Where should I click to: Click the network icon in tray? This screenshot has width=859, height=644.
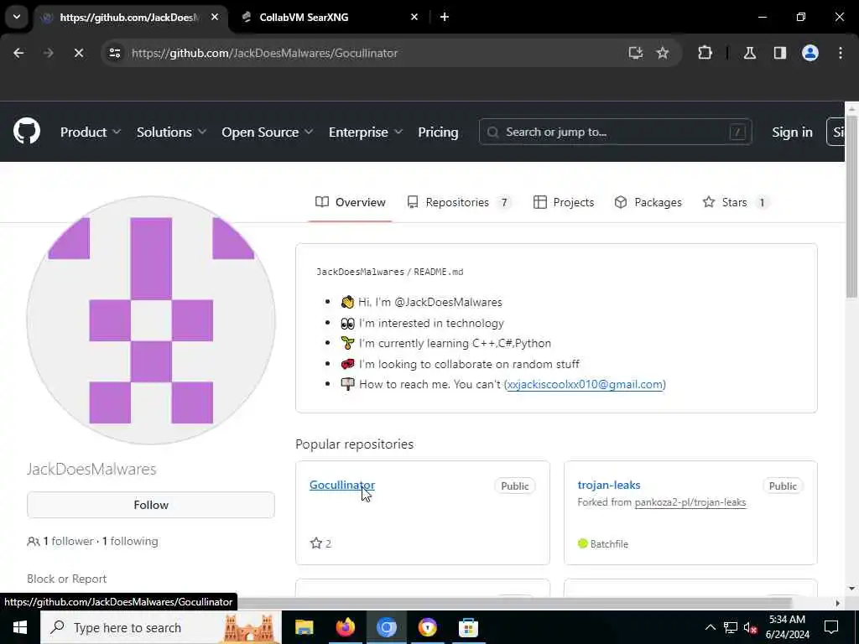tap(731, 627)
